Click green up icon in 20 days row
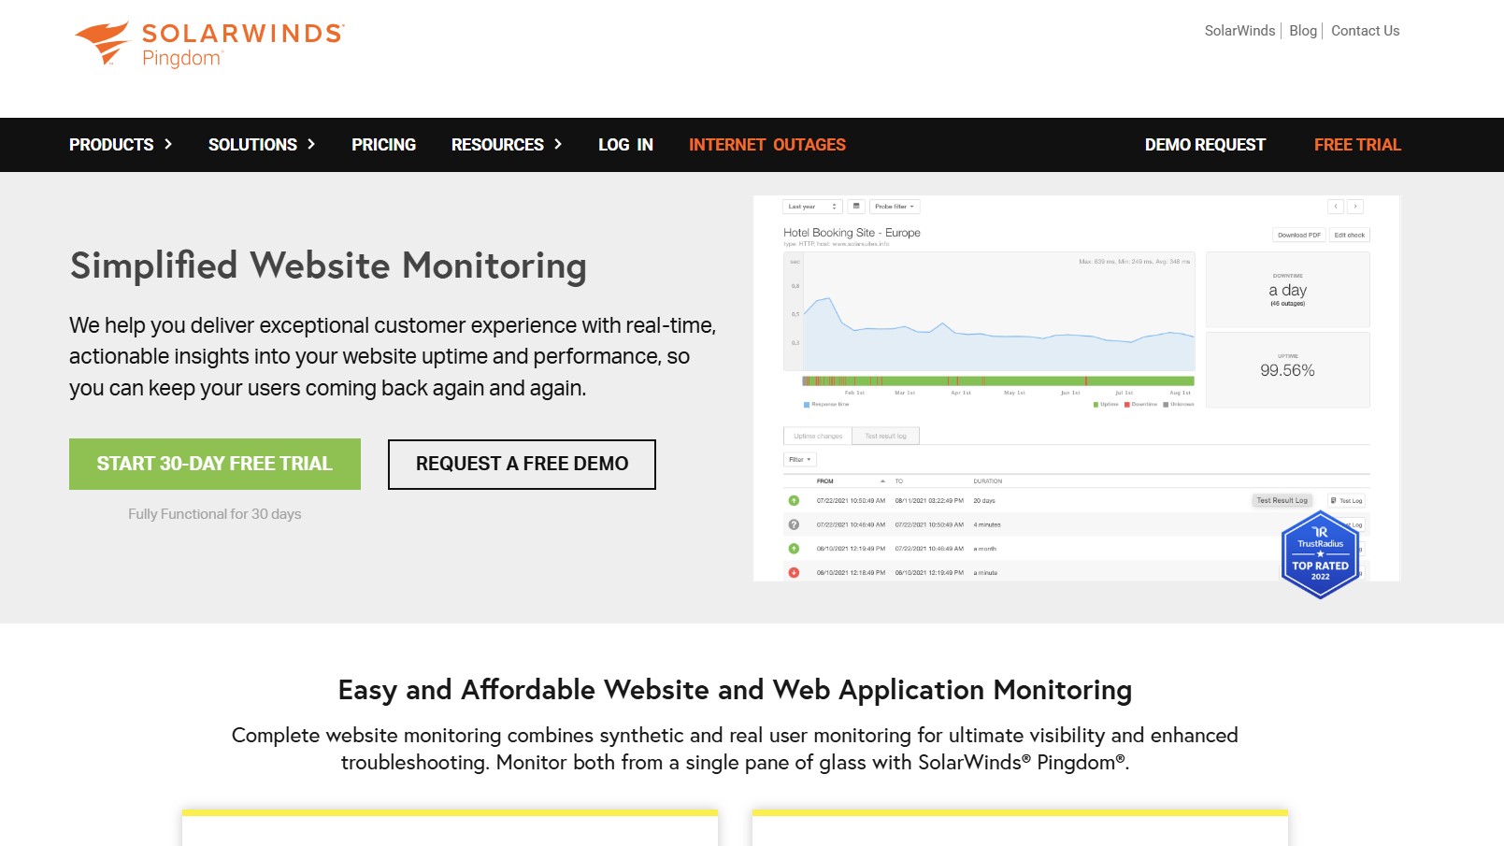 (794, 501)
